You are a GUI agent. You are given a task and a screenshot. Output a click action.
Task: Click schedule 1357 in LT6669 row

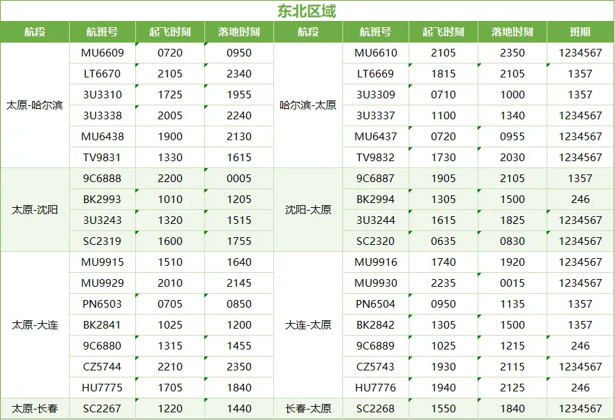(580, 74)
